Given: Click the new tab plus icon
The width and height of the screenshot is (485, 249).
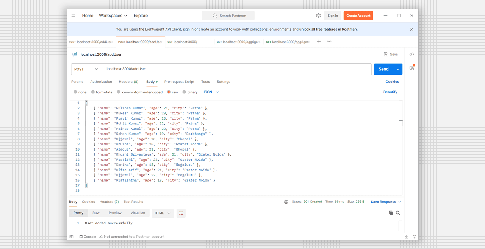Looking at the screenshot, I should click(319, 42).
